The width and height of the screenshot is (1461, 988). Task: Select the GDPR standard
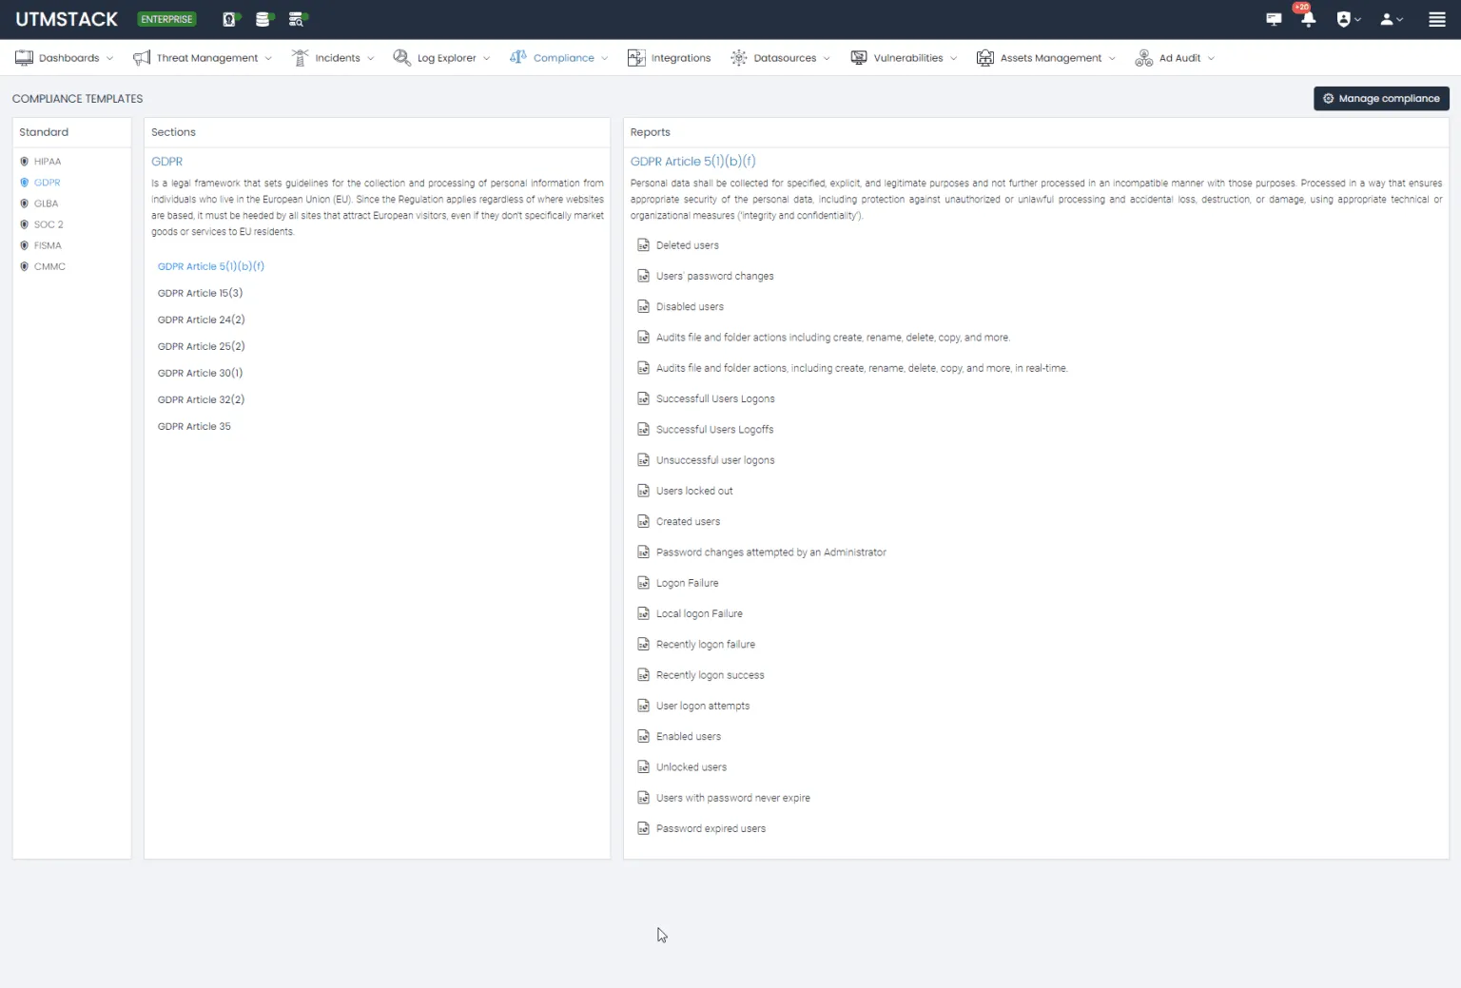tap(41, 183)
